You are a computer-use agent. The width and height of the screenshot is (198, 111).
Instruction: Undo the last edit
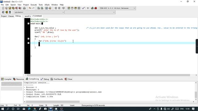point(30,8)
